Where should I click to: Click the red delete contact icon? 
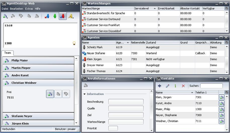click(x=183, y=86)
